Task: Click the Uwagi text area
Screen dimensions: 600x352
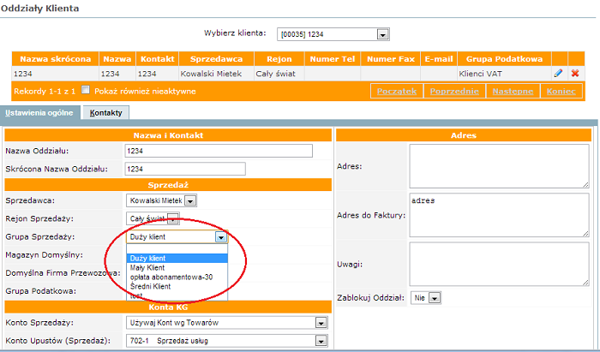Action: point(499,264)
